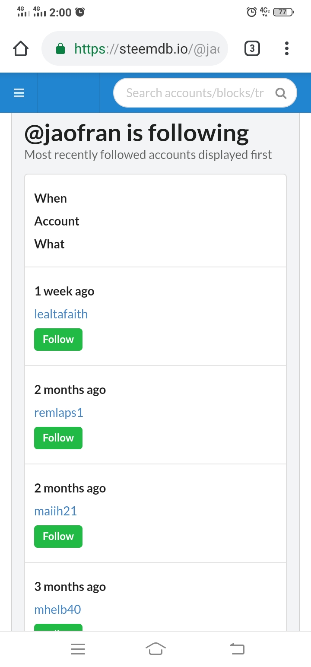
Task: Open the hamburger menu in site header
Action: click(x=19, y=93)
